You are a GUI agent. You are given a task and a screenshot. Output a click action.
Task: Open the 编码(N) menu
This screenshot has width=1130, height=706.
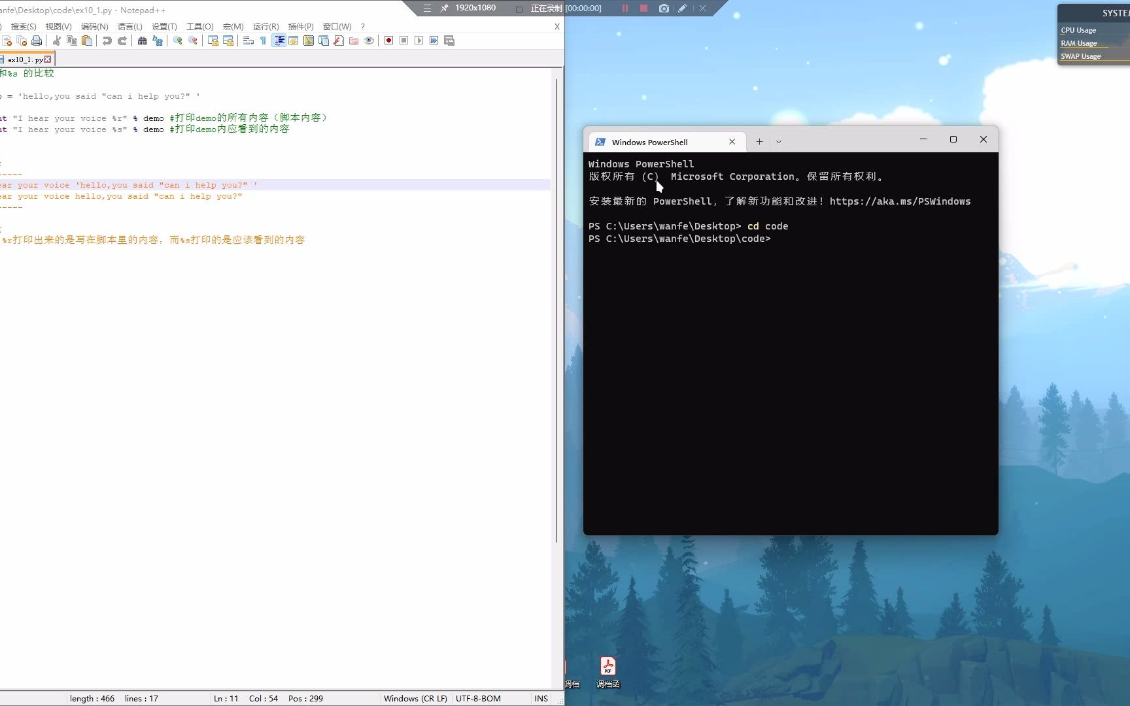point(95,27)
